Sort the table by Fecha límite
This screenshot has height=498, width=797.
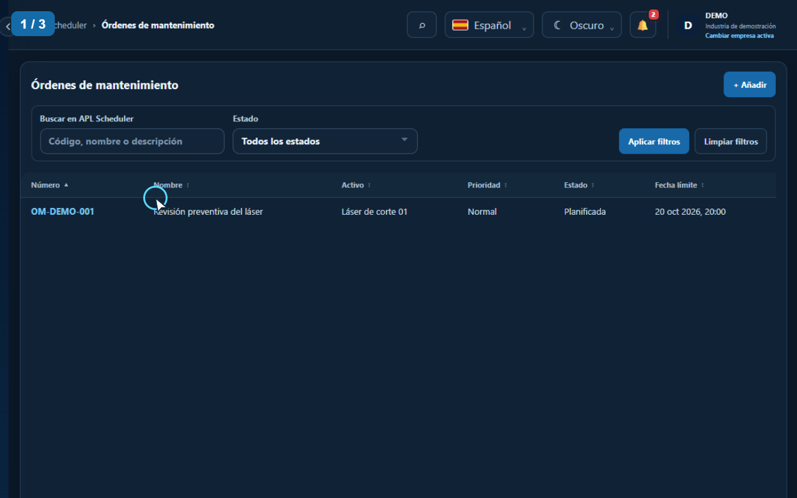click(x=680, y=185)
